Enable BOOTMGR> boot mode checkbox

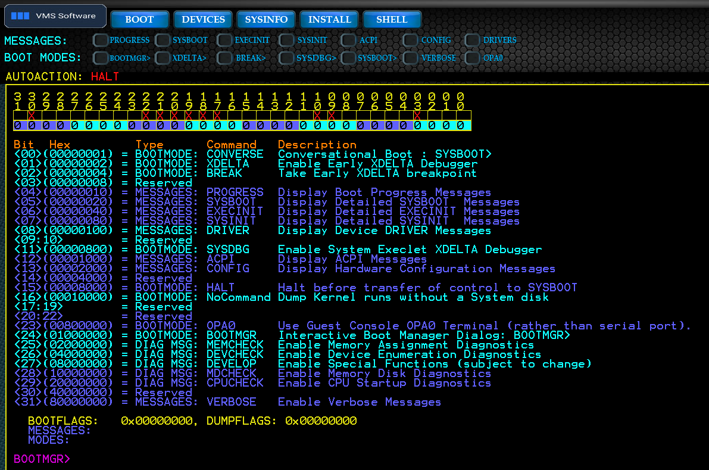click(x=101, y=58)
